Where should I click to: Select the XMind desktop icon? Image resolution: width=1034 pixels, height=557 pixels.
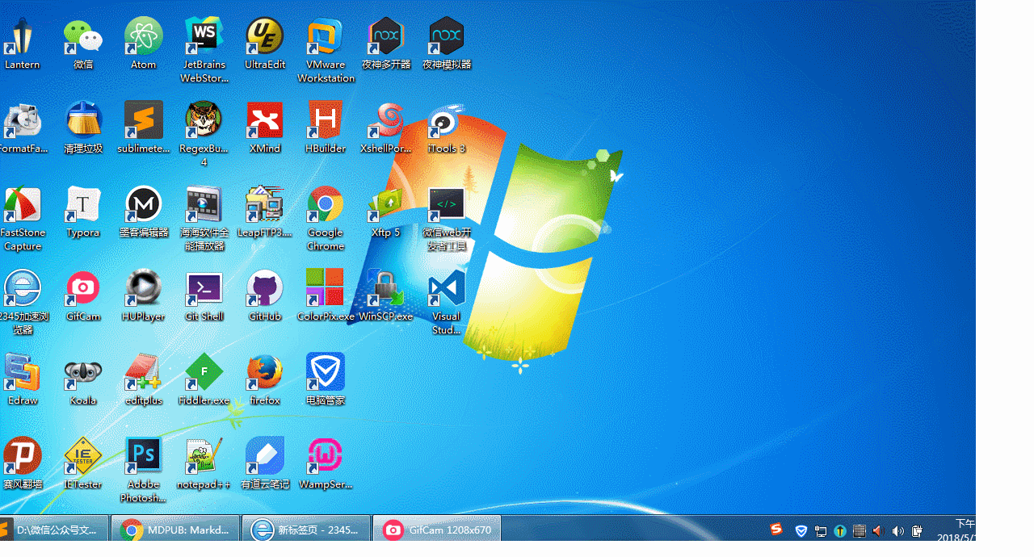click(x=265, y=128)
